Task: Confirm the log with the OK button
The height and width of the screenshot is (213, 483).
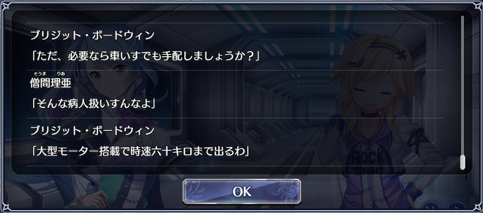Action: [241, 192]
